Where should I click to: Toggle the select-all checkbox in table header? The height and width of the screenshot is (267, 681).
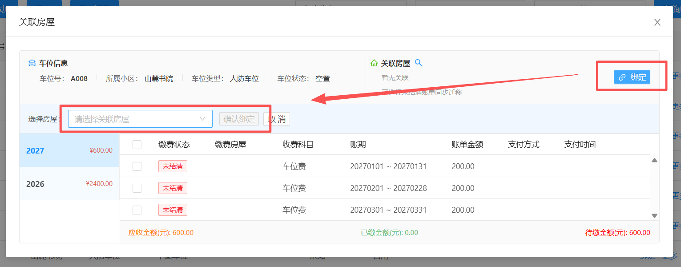[137, 145]
